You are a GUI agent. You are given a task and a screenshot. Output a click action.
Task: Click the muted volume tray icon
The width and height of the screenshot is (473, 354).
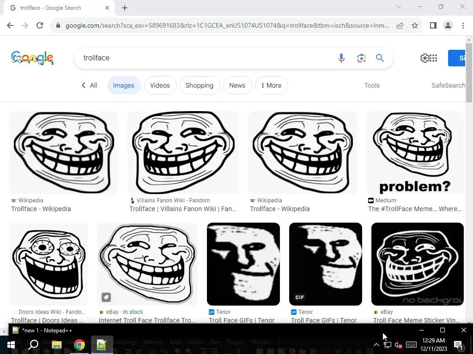click(398, 345)
